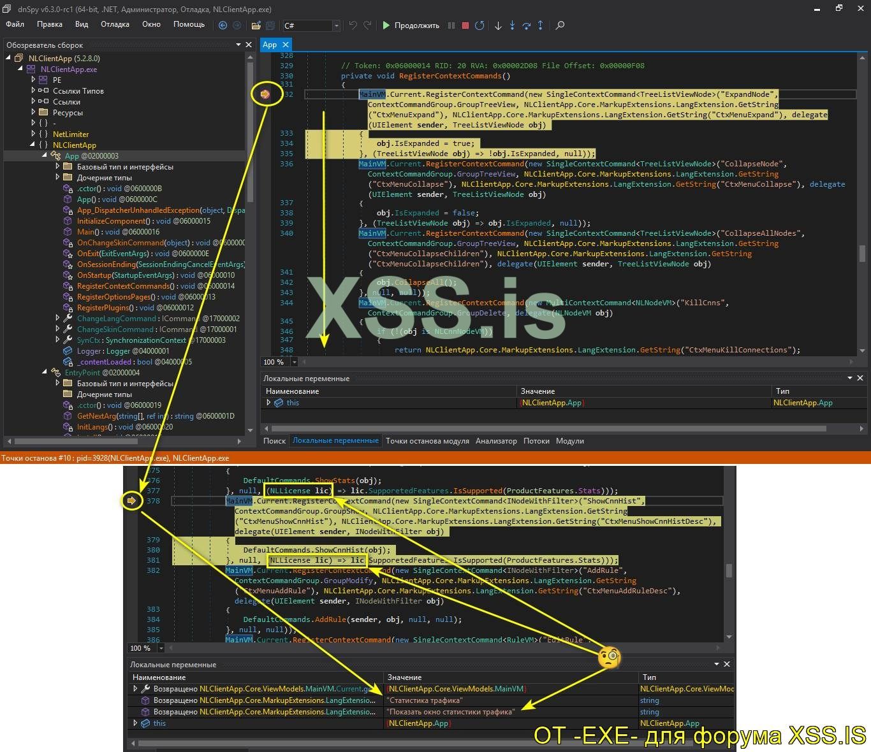Viewport: 871px width, 752px height.
Task: Expand the SynCtx property node
Action: tap(57, 340)
